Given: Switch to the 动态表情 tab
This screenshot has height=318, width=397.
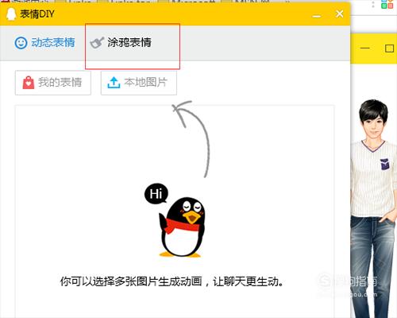Looking at the screenshot, I should (x=45, y=43).
